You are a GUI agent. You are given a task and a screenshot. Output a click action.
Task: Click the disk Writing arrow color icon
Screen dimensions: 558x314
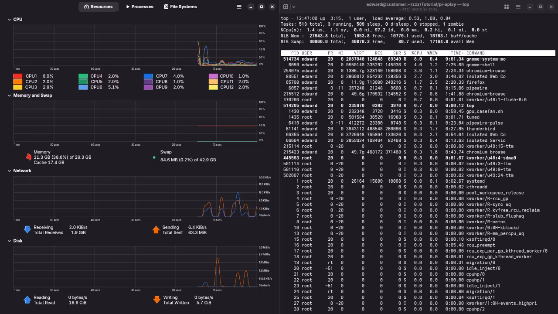pyautogui.click(x=157, y=300)
